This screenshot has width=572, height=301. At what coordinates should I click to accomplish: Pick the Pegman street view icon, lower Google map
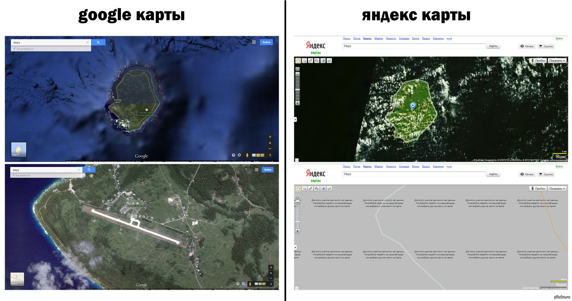(250, 284)
